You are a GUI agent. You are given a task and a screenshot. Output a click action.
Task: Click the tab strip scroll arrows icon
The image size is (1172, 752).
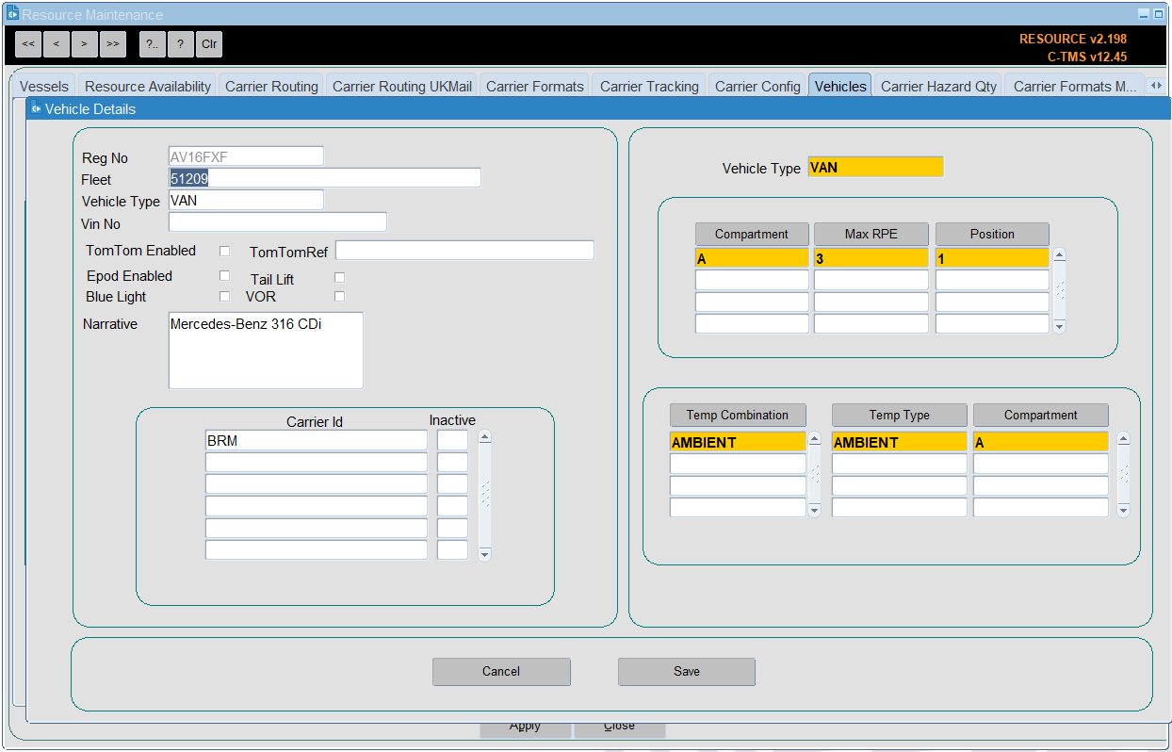[1156, 85]
